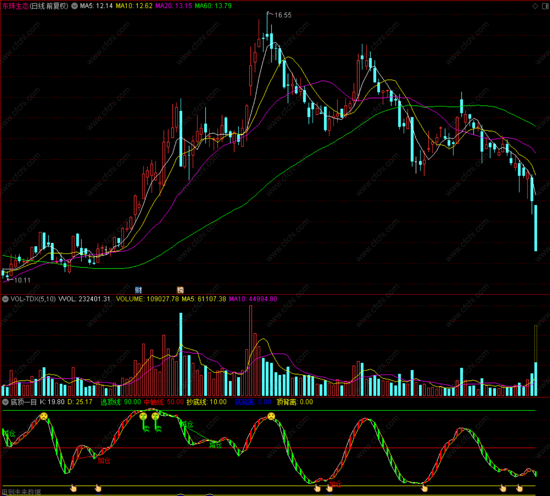
Task: Click the second-to-last pointing-hand signal
Action: click(503, 488)
